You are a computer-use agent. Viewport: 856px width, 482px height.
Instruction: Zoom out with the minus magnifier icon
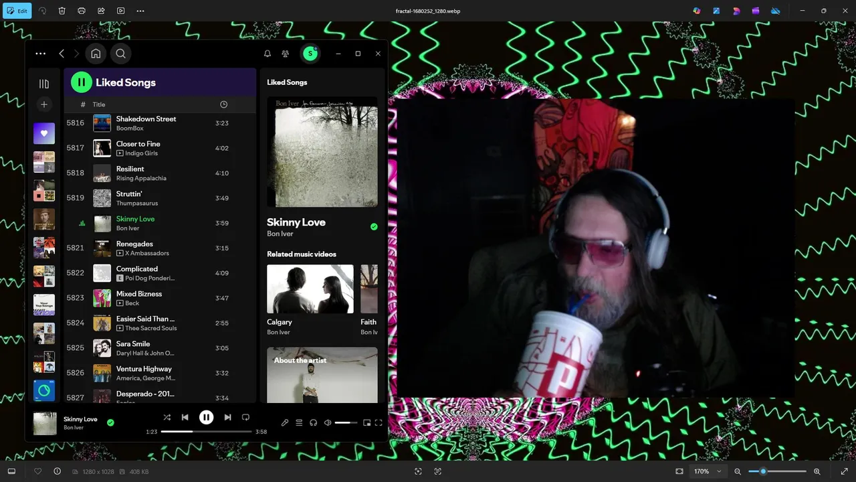(738, 471)
